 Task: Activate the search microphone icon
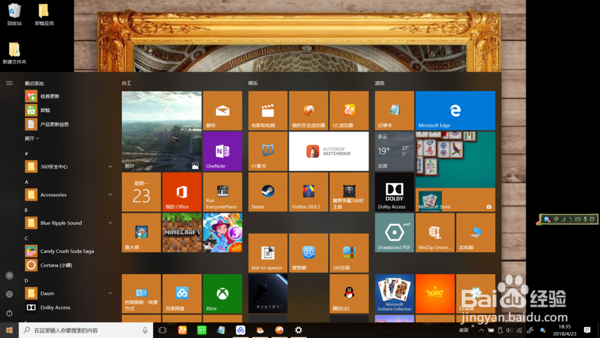click(x=145, y=330)
